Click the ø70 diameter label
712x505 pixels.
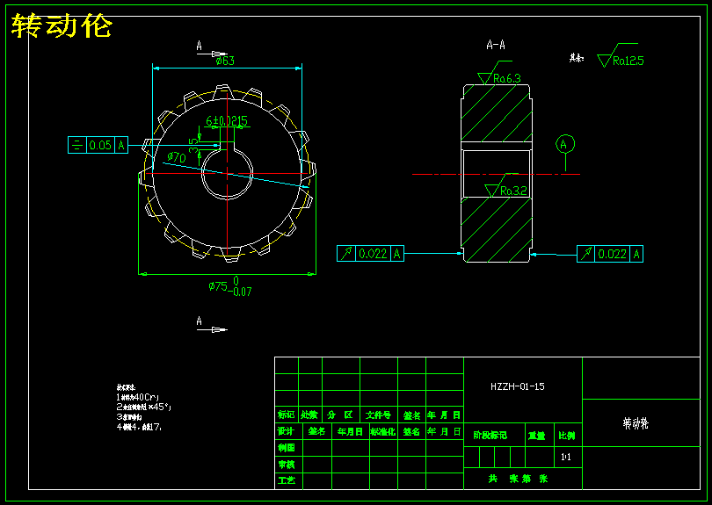[176, 157]
